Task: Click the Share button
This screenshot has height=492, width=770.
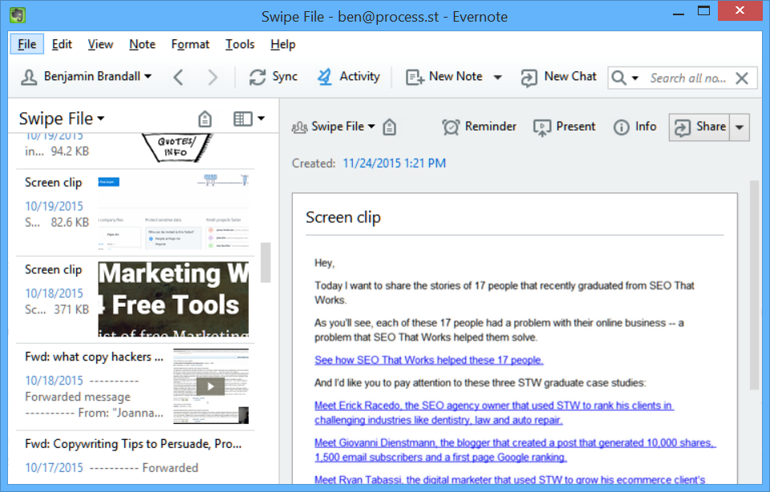Action: (700, 127)
